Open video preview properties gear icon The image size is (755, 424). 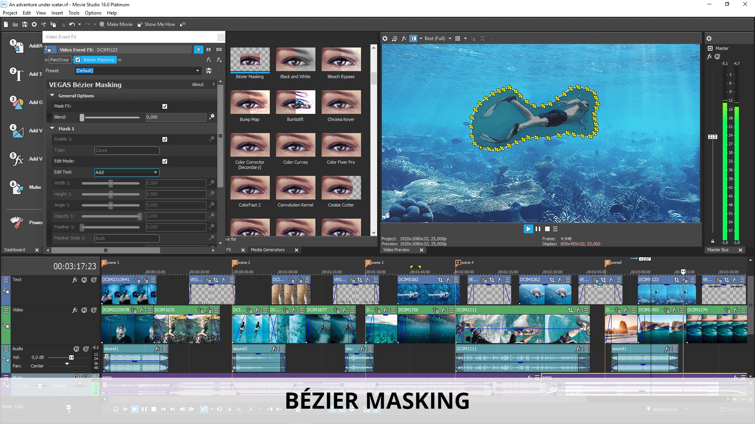point(385,38)
